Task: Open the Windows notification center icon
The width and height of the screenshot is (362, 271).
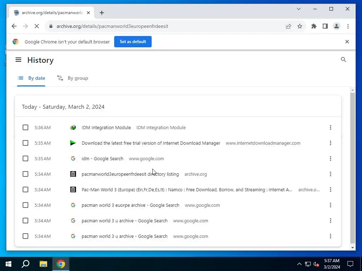Action: [350, 264]
